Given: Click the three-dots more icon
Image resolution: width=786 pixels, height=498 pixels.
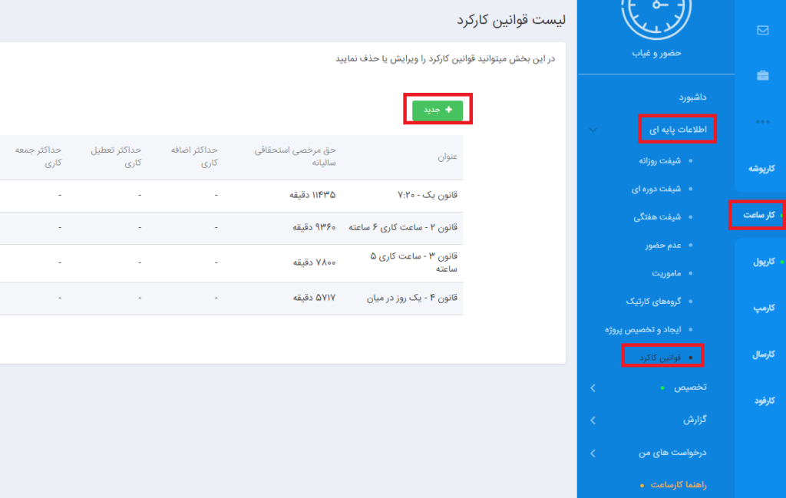Looking at the screenshot, I should click(762, 121).
